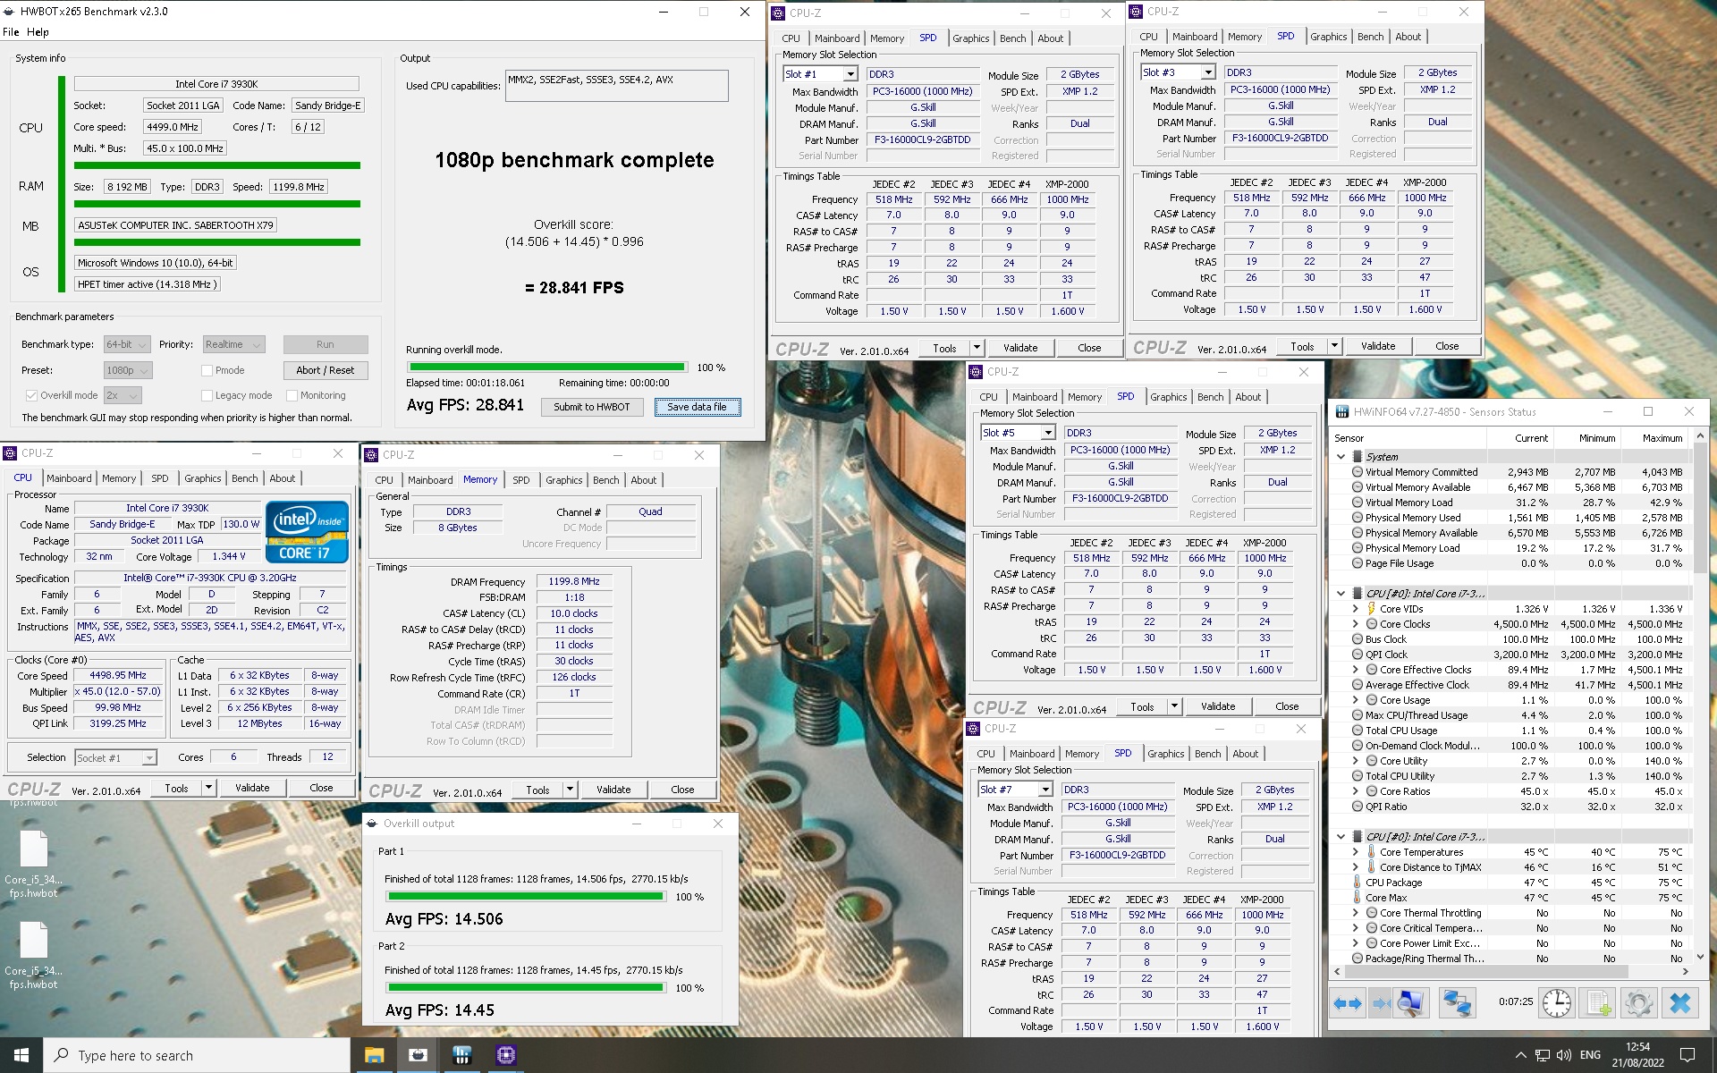The height and width of the screenshot is (1073, 1717).
Task: Open the Benchmark type 64-bit dropdown
Action: [x=128, y=344]
